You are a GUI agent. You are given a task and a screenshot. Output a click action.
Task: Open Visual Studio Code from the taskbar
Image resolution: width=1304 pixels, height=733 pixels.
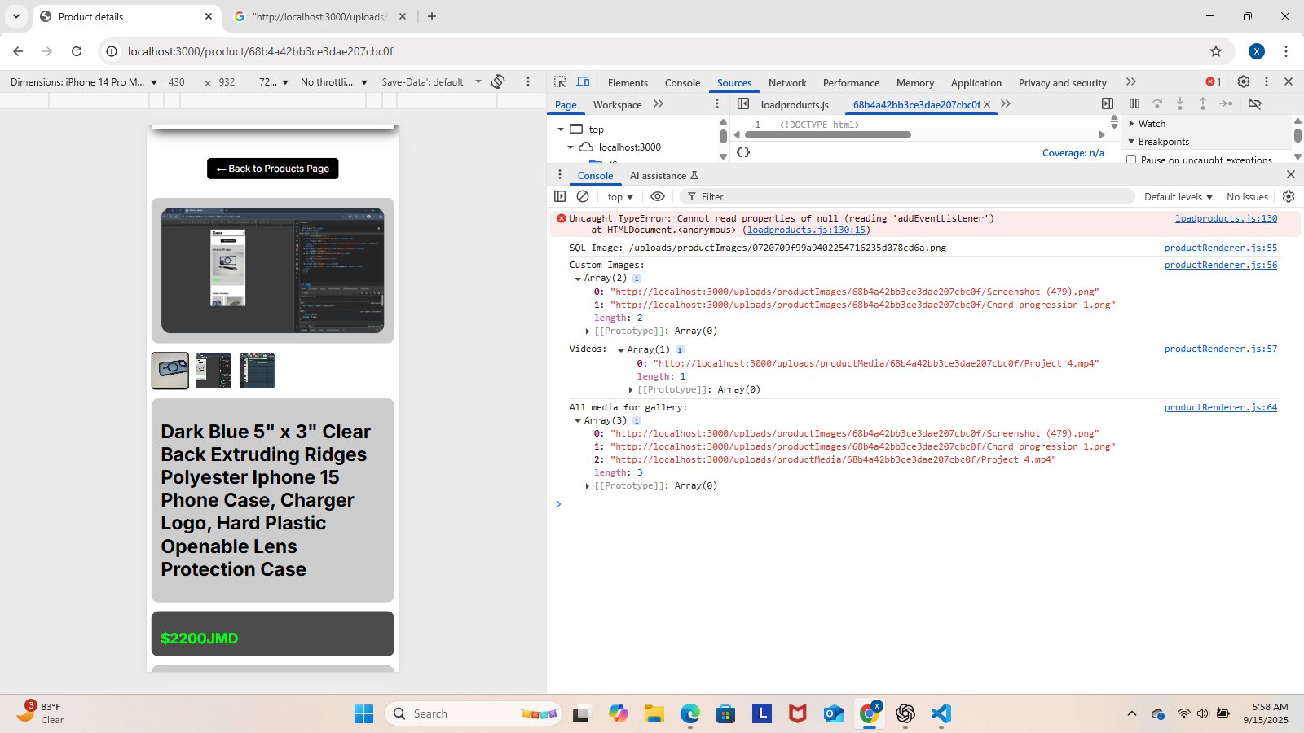(x=941, y=713)
